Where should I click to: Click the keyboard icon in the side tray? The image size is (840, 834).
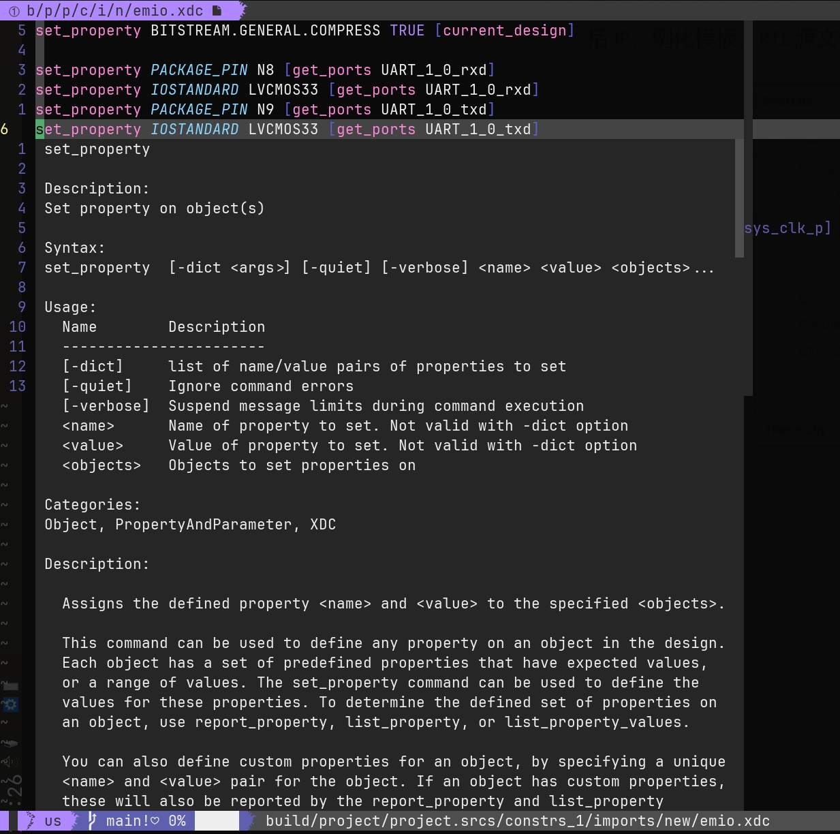[x=10, y=685]
